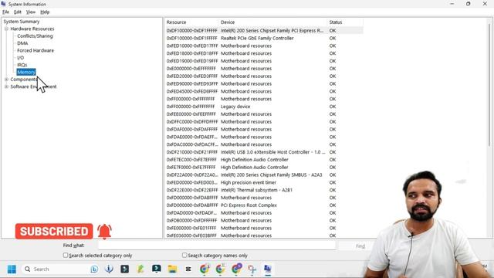Select Forced Hardware tree item
494x278 pixels.
click(x=36, y=50)
